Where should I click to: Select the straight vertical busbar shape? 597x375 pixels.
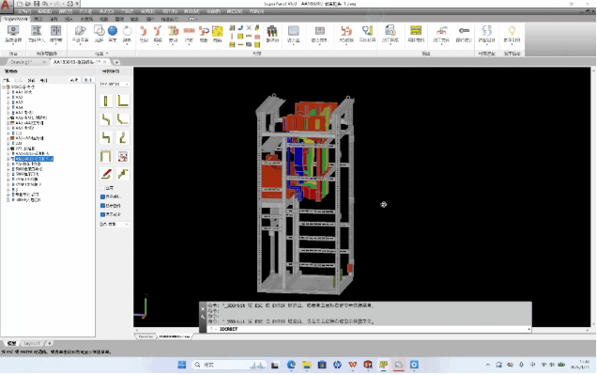[106, 101]
